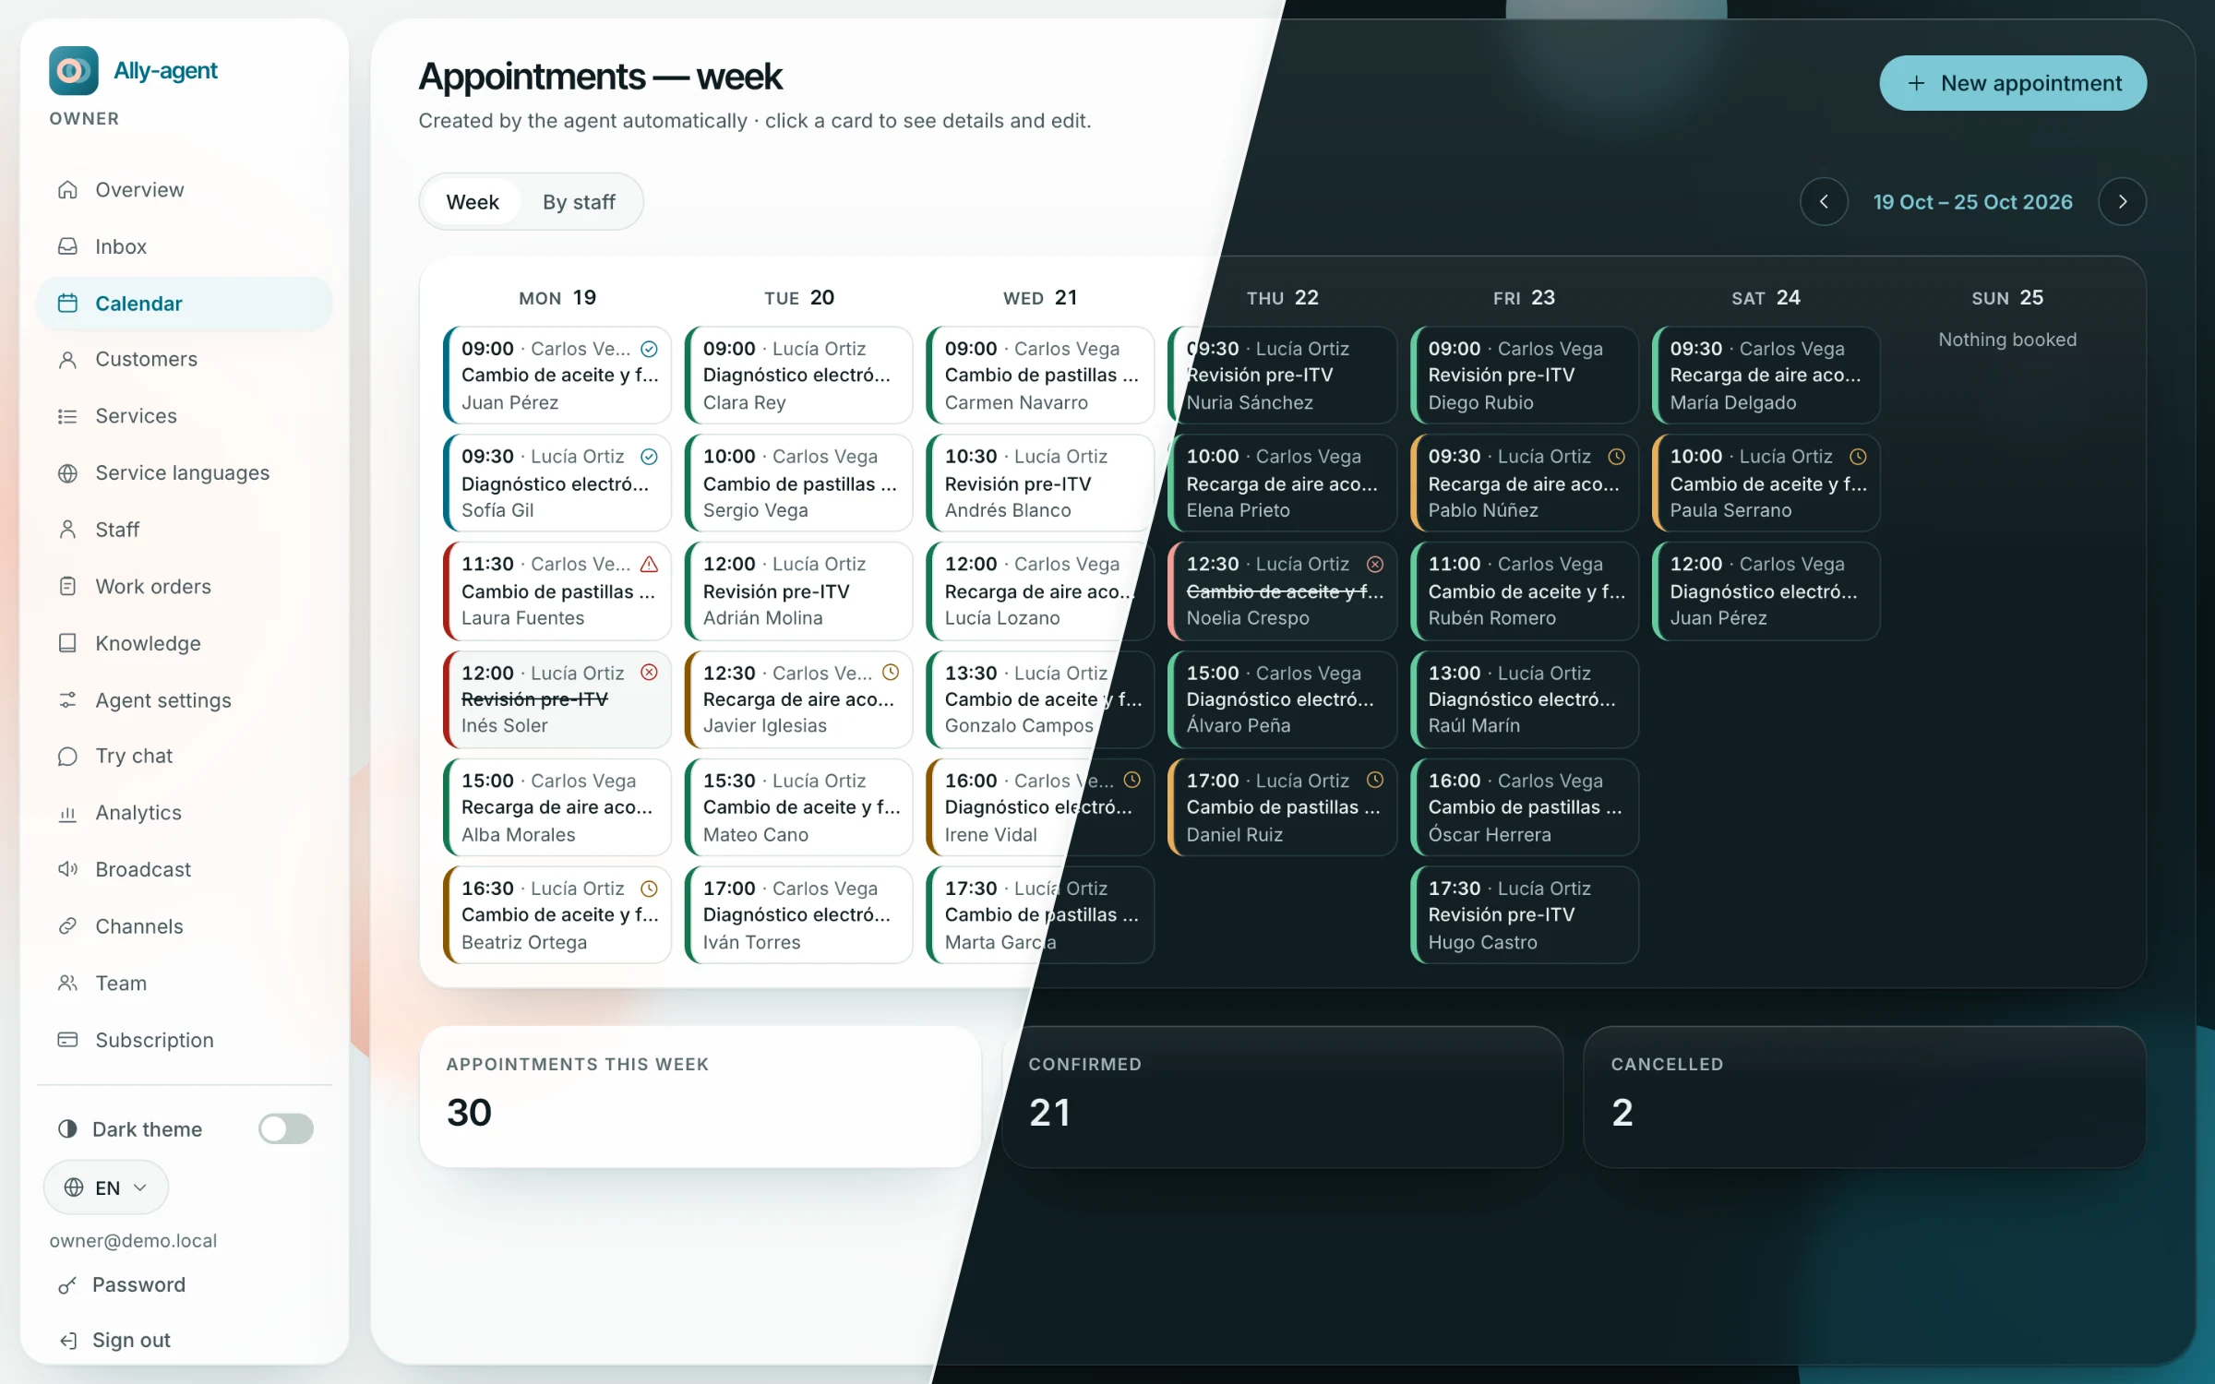Click cancelled icon on Noelia Crespo card

(x=1375, y=564)
